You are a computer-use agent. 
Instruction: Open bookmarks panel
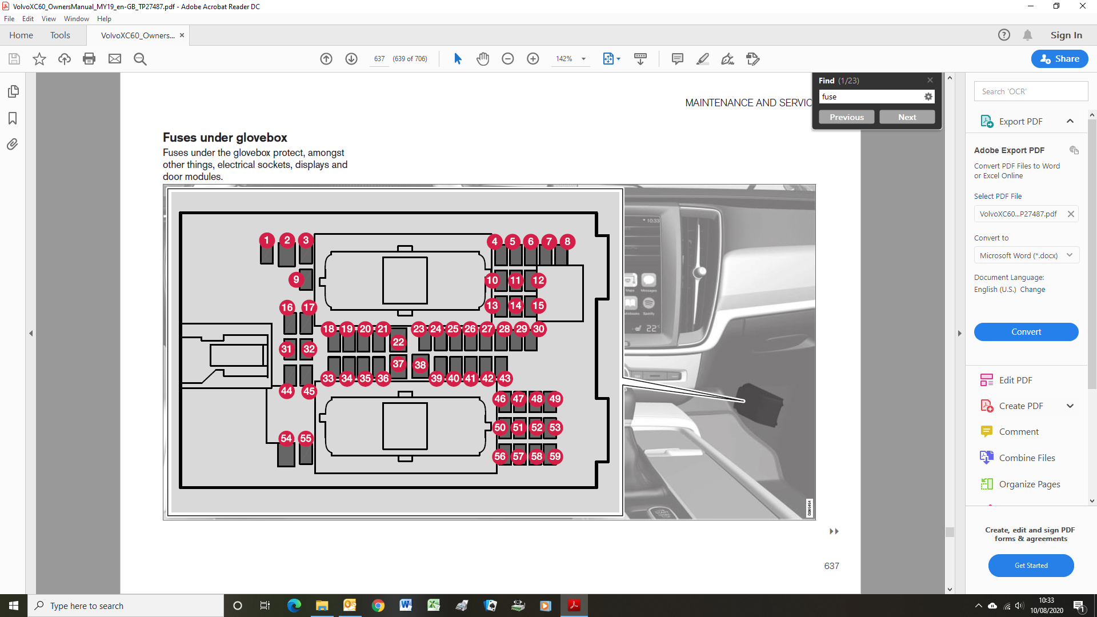(13, 118)
